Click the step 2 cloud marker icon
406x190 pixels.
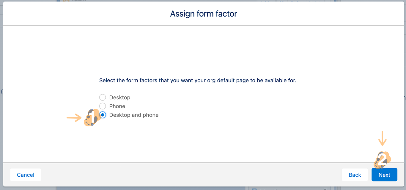point(382,160)
